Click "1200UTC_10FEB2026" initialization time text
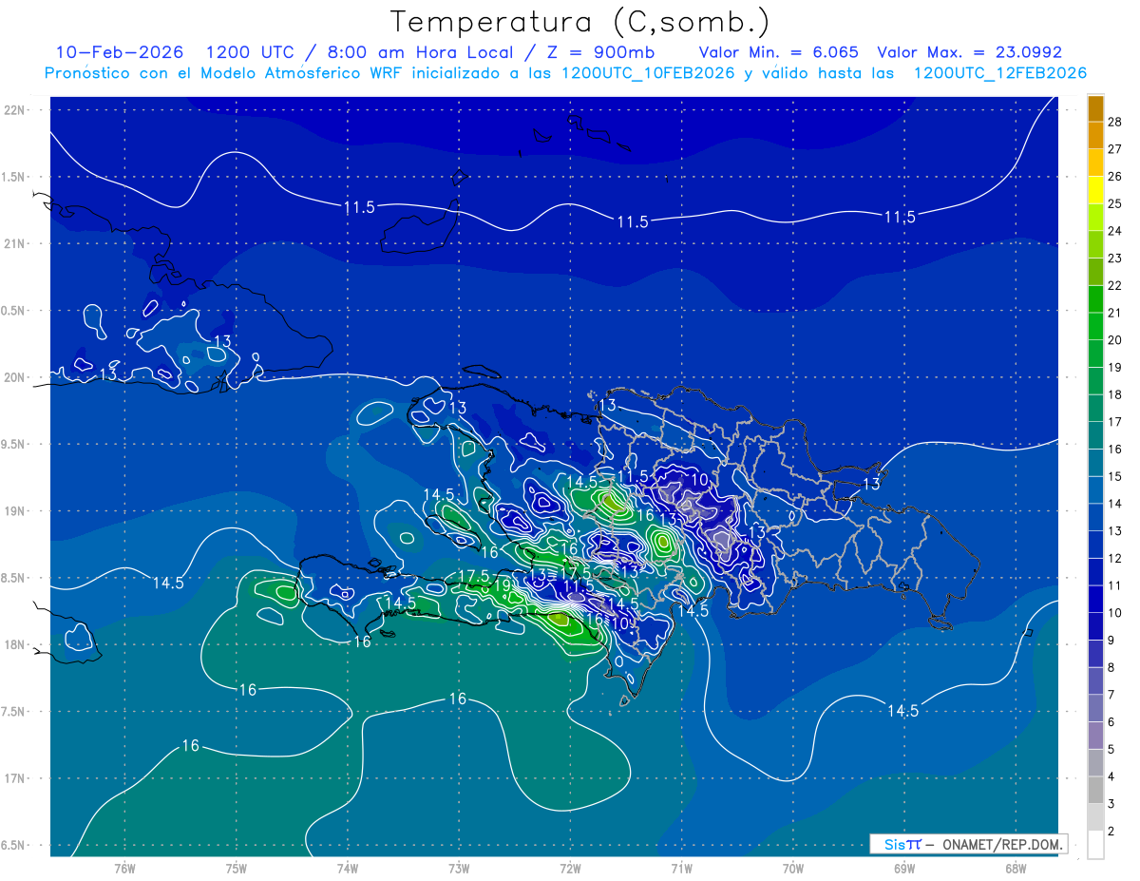Image resolution: width=1140 pixels, height=881 pixels. pos(648,73)
